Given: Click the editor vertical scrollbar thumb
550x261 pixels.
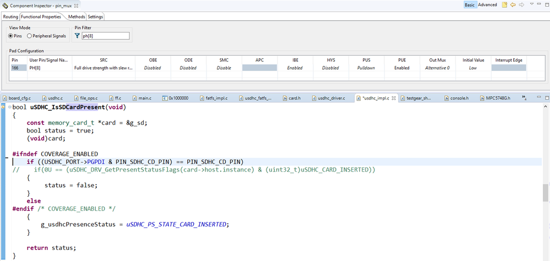Looking at the screenshot, I should click(x=546, y=192).
